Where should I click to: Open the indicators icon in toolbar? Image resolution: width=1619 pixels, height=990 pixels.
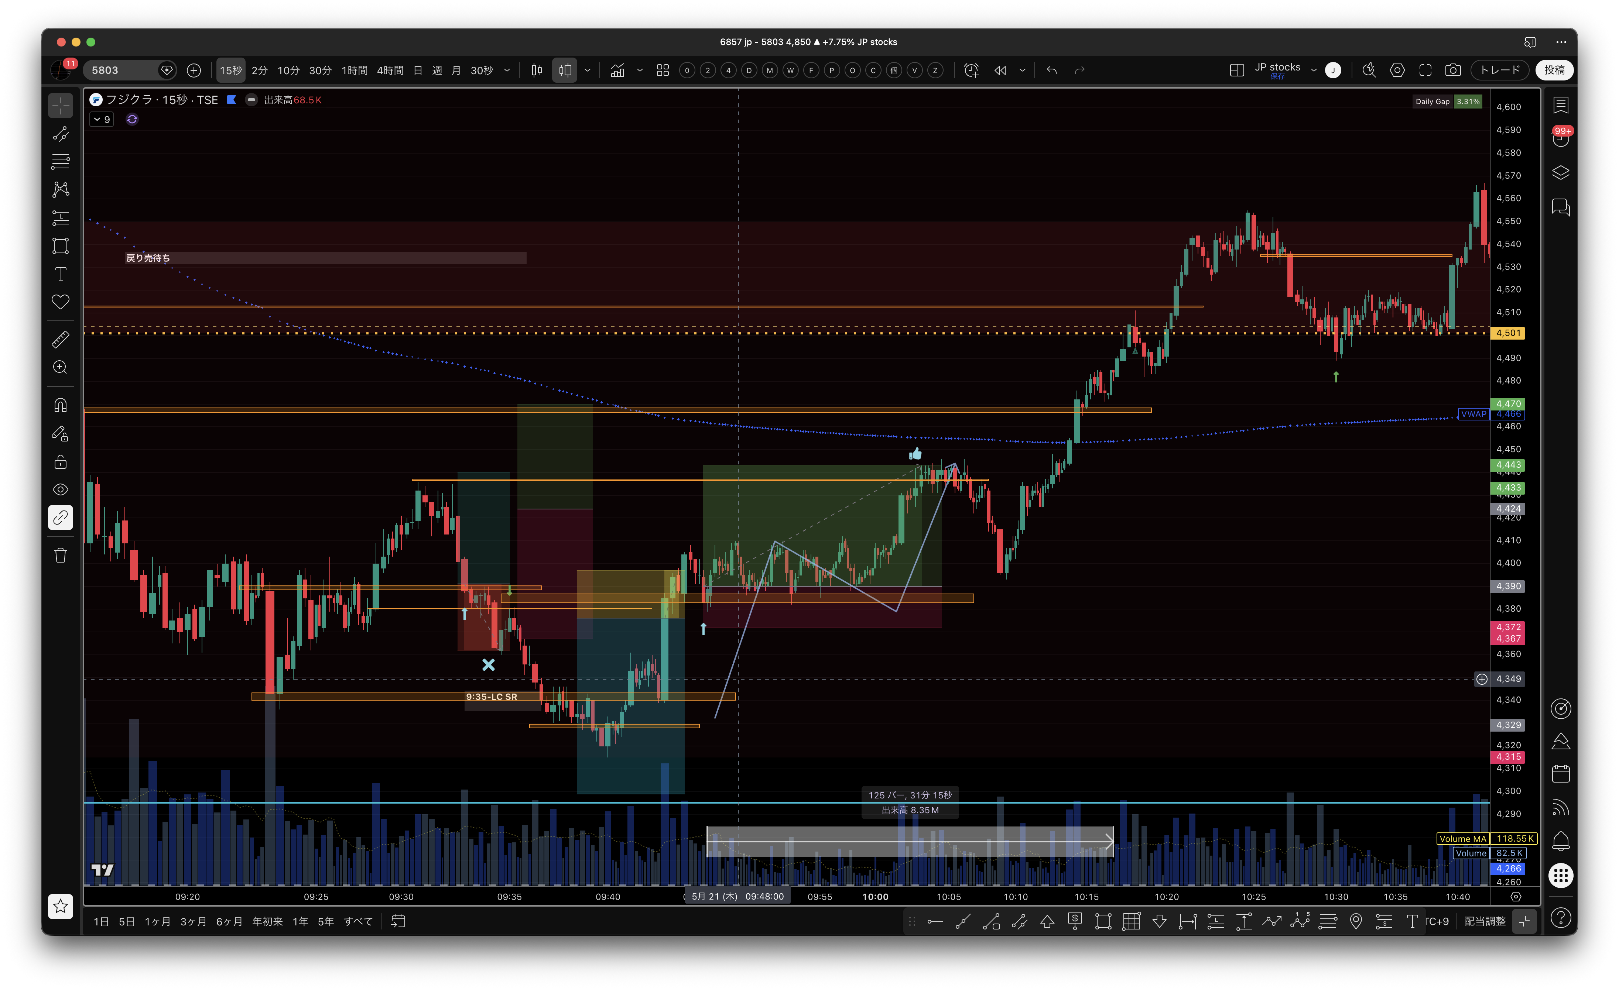click(617, 70)
